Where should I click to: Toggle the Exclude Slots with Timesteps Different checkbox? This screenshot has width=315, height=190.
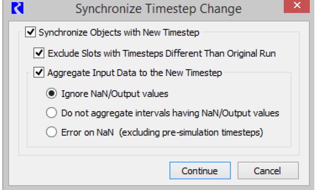click(x=39, y=53)
